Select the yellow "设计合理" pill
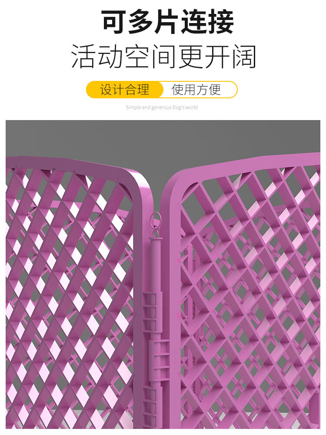The height and width of the screenshot is (435, 326). (x=124, y=90)
